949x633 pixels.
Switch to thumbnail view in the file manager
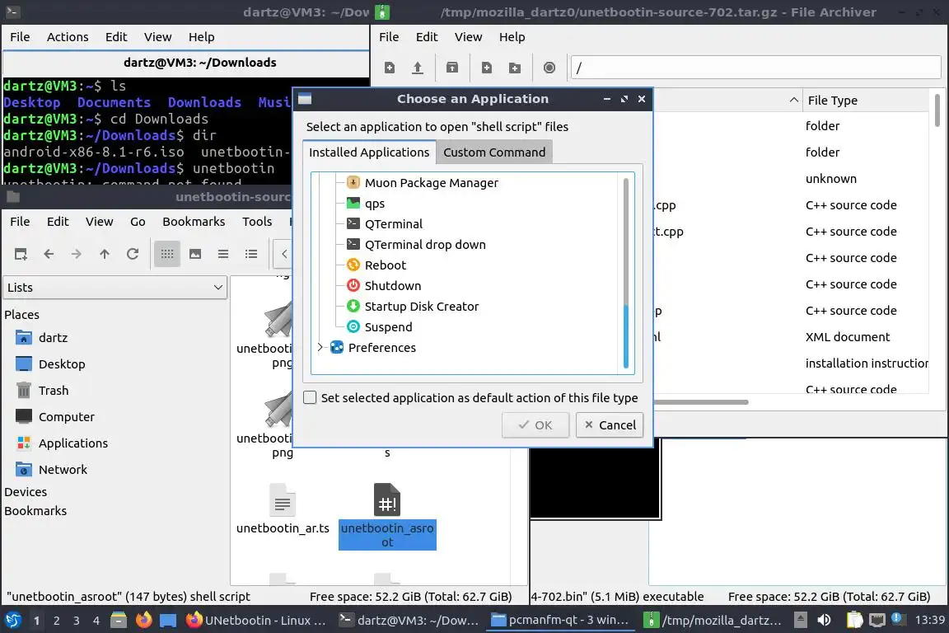195,254
